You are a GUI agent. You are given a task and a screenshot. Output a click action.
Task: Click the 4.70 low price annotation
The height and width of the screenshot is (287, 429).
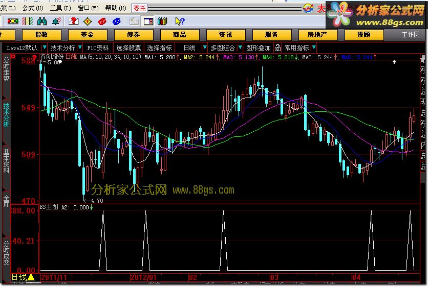pyautogui.click(x=97, y=201)
